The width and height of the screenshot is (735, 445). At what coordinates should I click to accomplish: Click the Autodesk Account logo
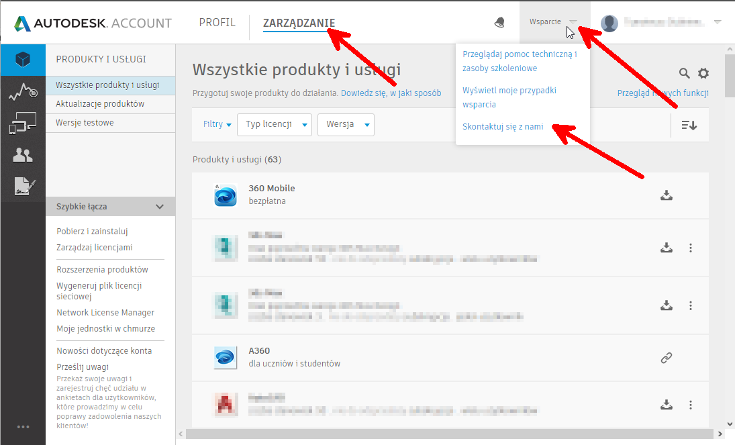click(x=93, y=23)
